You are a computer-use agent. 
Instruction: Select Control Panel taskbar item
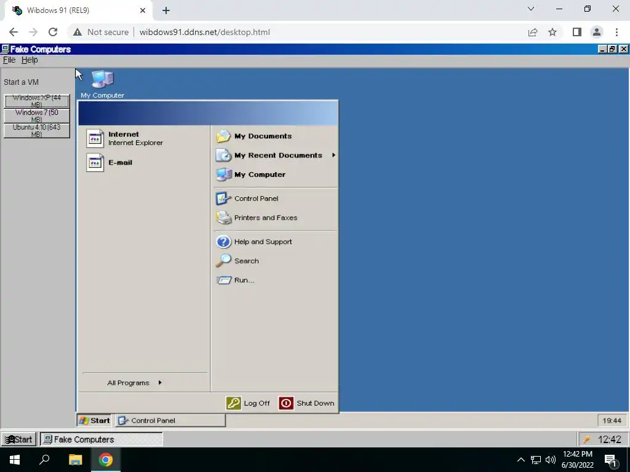pos(170,420)
